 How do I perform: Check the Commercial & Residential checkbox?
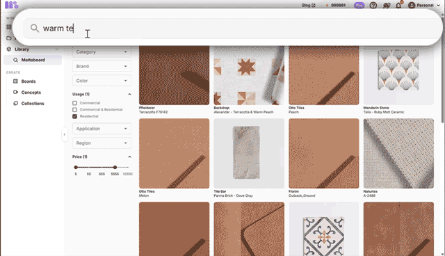click(x=74, y=109)
